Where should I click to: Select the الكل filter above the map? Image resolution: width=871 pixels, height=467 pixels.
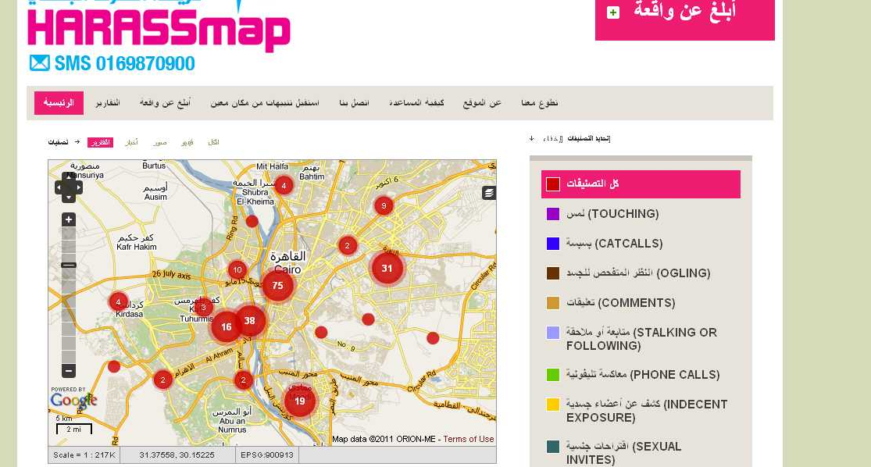pyautogui.click(x=214, y=142)
